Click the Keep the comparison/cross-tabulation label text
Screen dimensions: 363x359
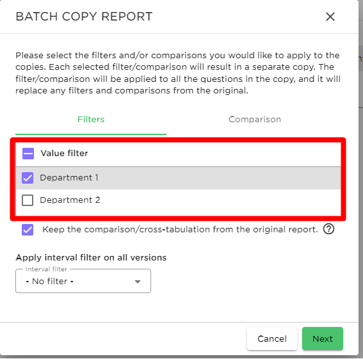click(x=180, y=229)
